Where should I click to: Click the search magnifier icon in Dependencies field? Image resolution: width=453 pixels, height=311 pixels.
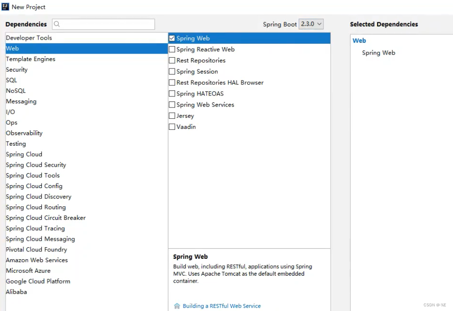(x=57, y=24)
